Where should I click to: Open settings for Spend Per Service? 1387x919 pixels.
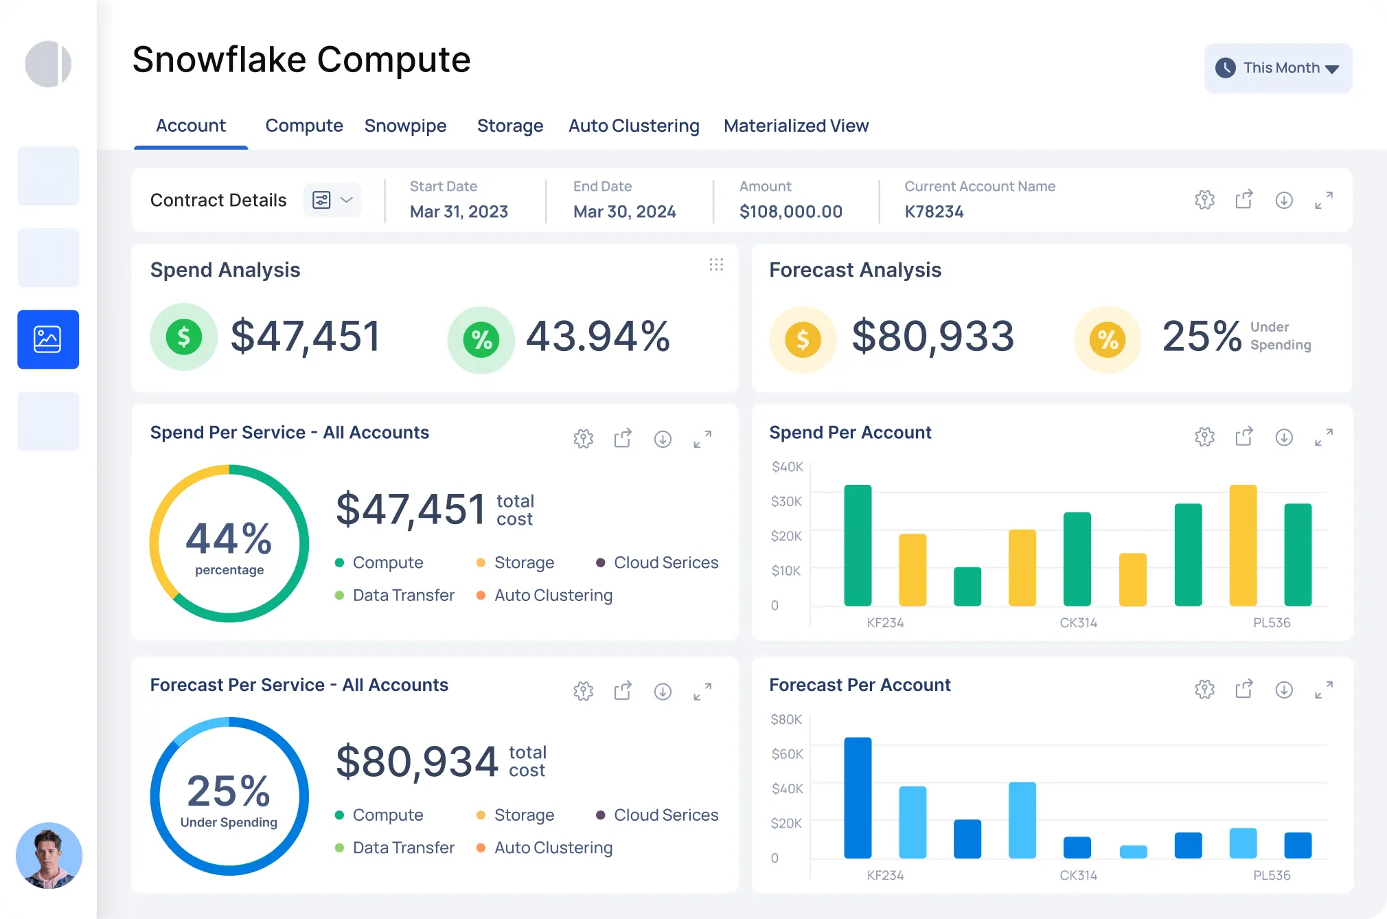[583, 438]
